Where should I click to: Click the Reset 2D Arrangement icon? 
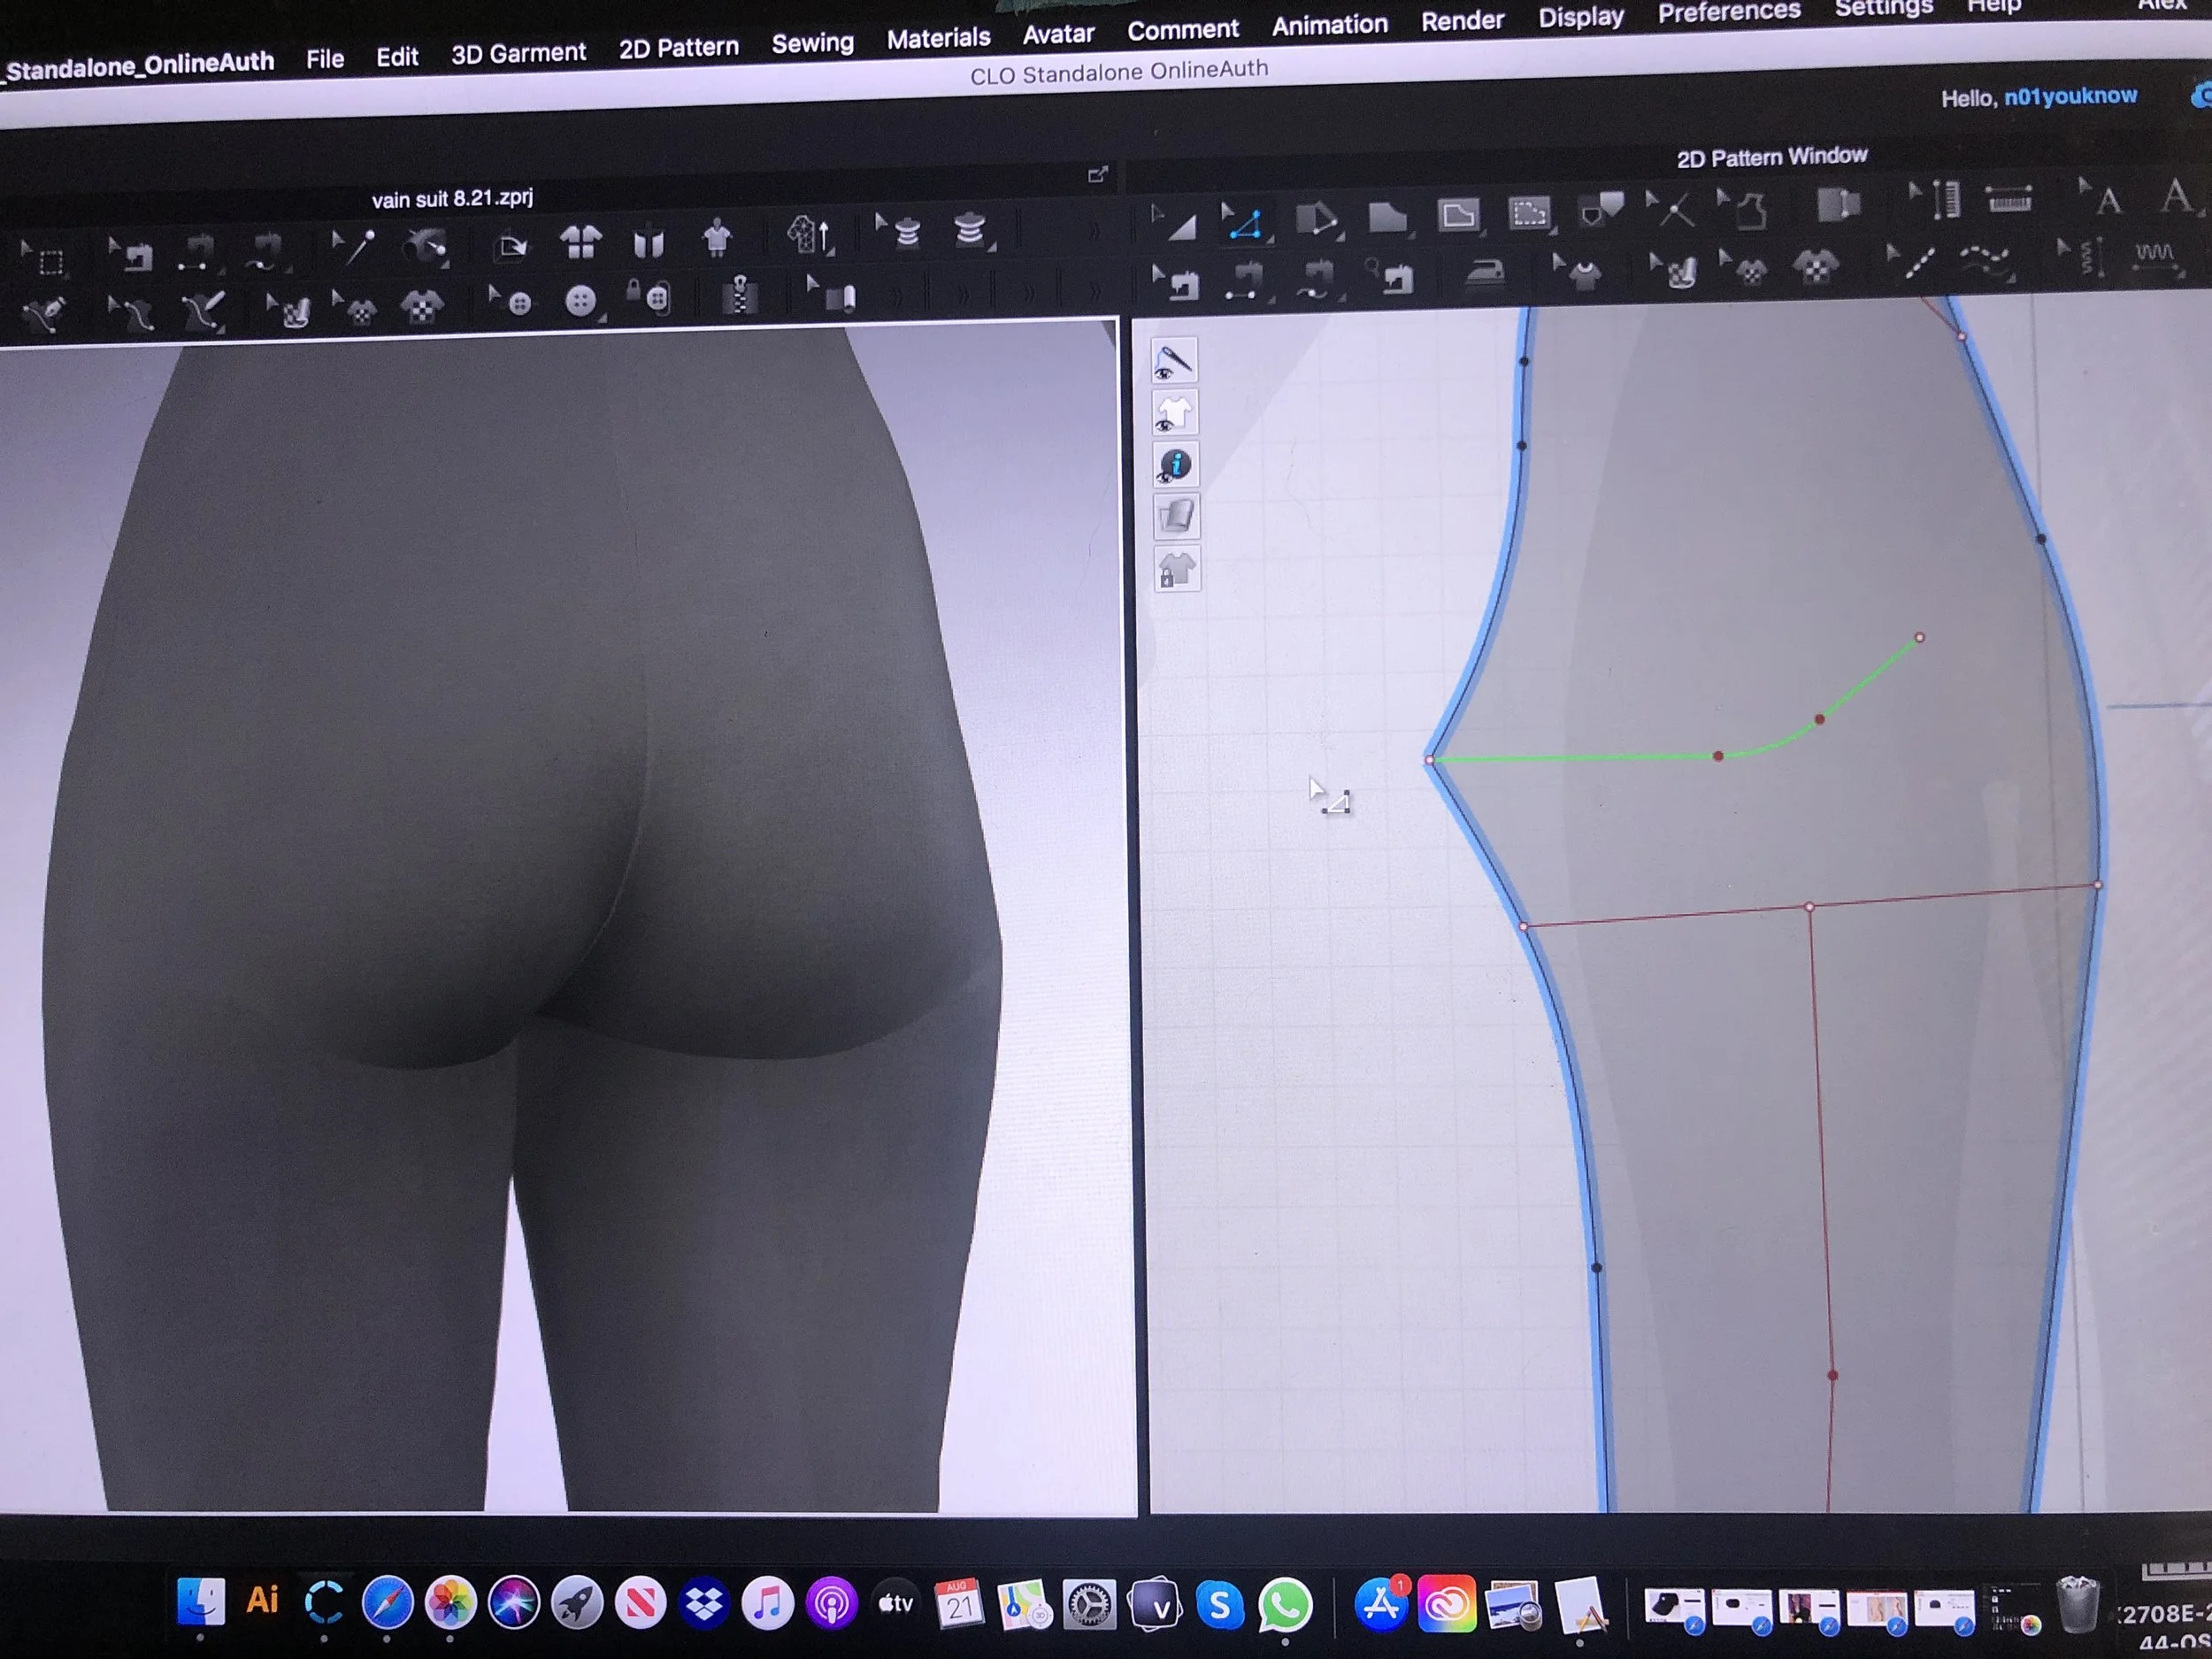point(512,245)
